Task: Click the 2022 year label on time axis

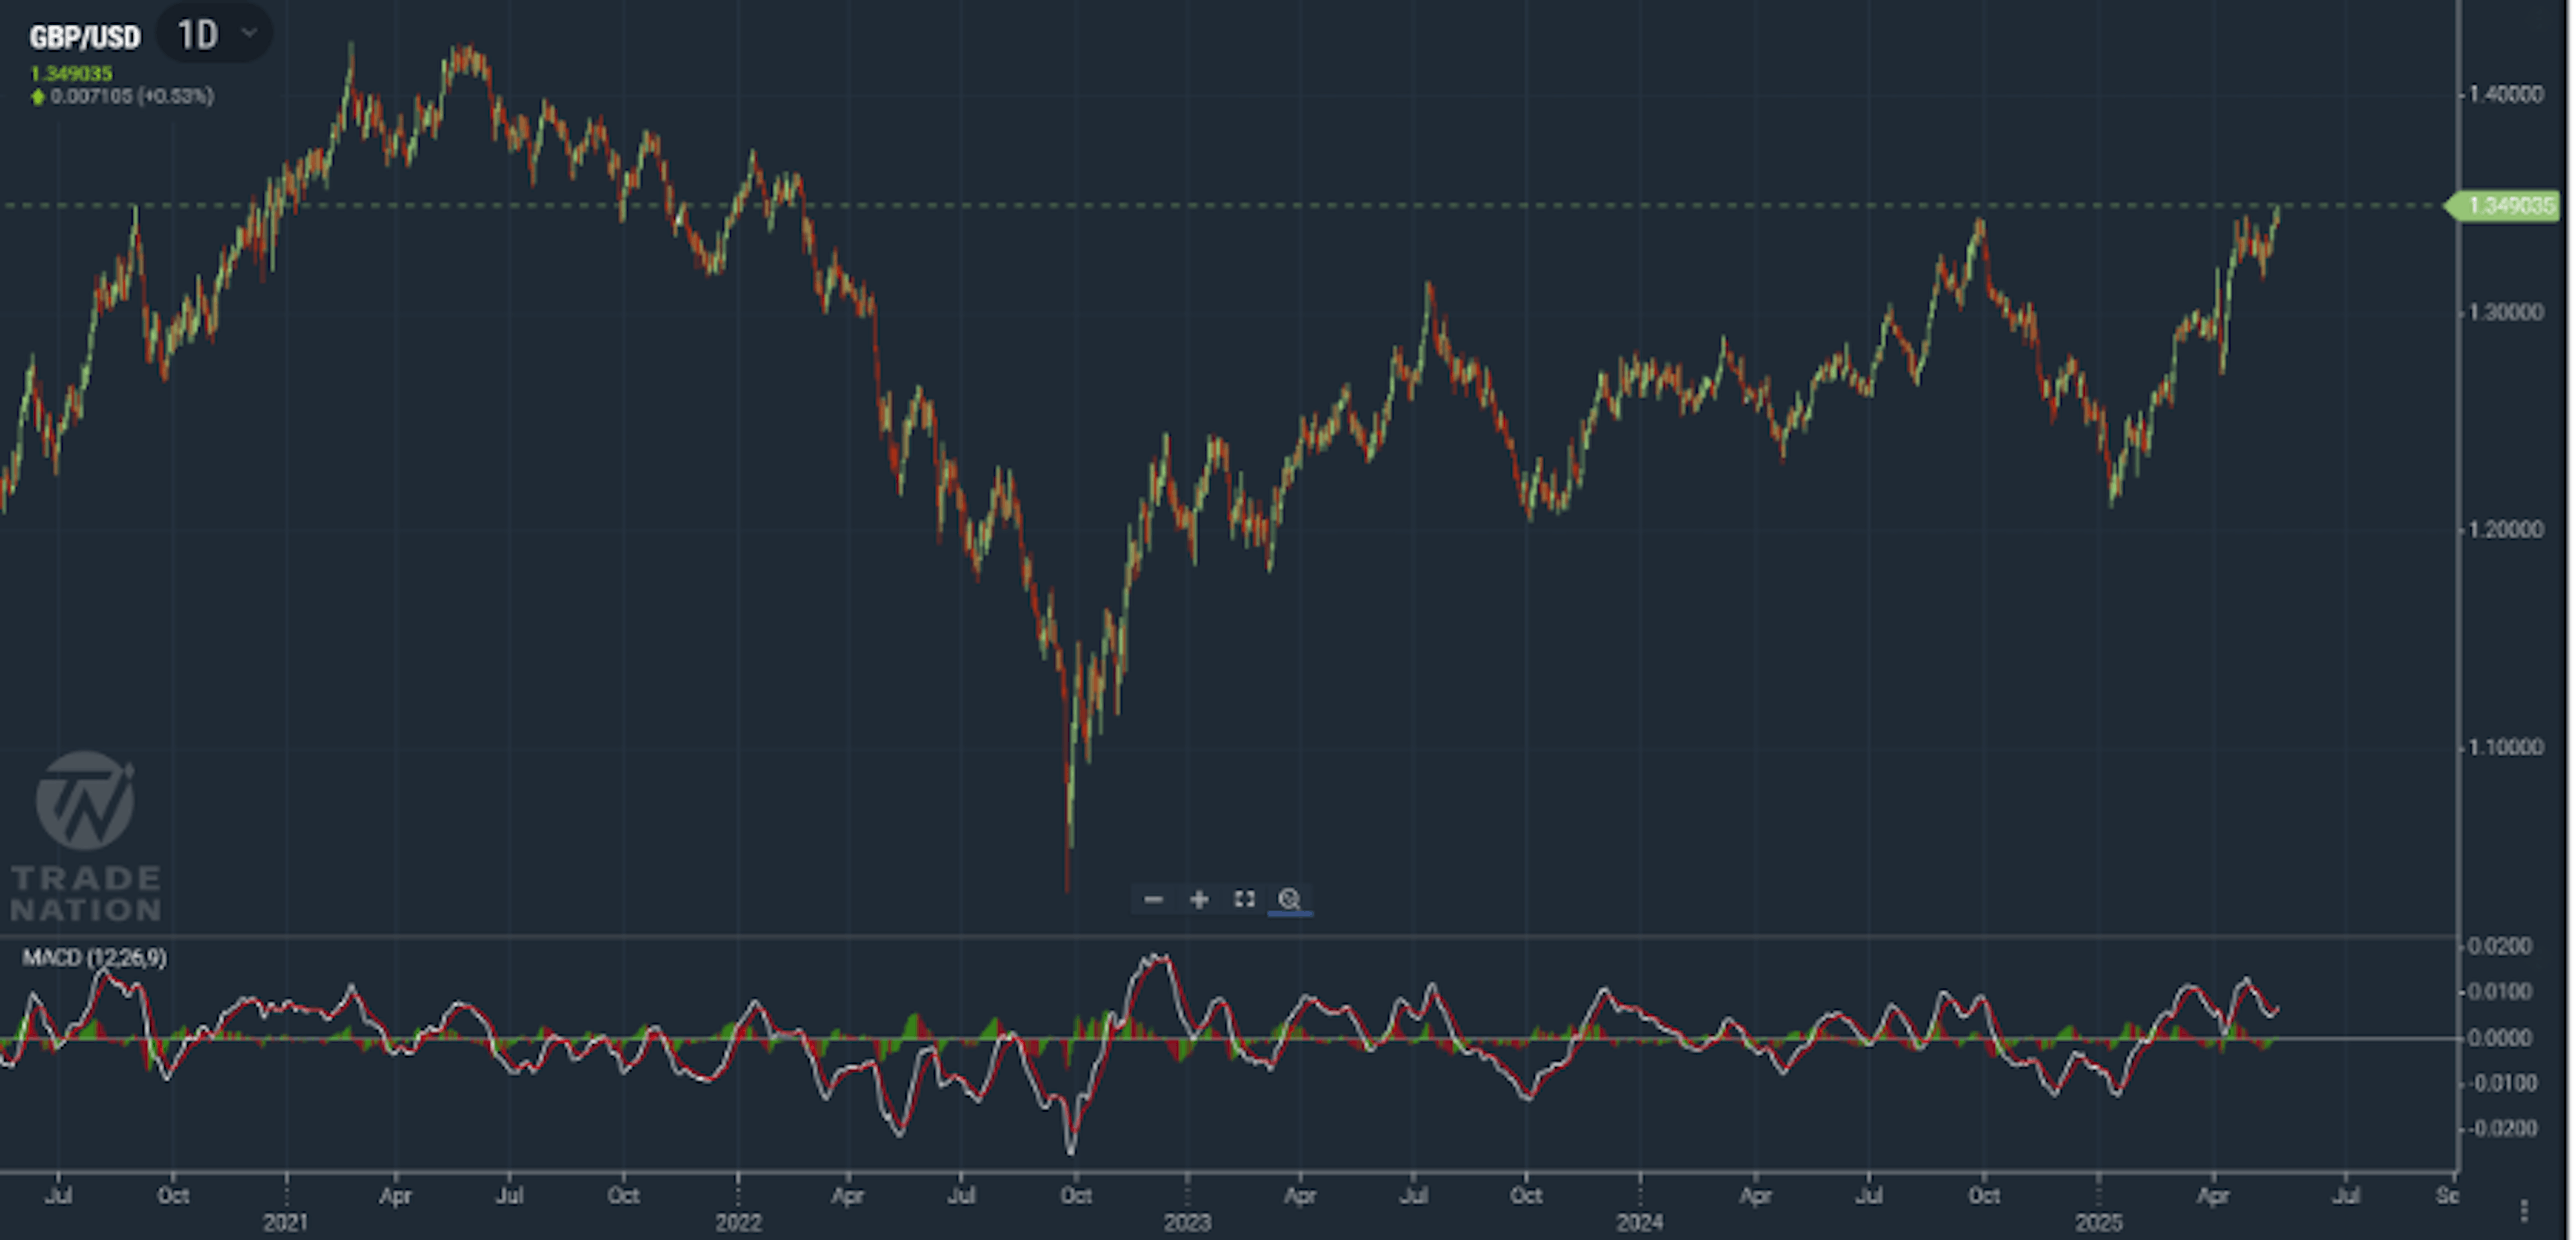Action: tap(738, 1222)
